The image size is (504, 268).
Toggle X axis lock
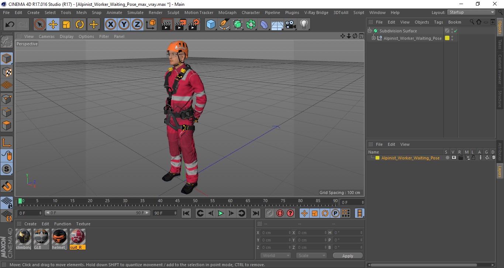pos(111,25)
